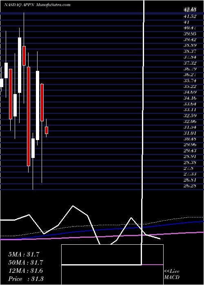Click the 27.33 price axis label
The image size is (204, 285).
pyautogui.click(x=191, y=174)
